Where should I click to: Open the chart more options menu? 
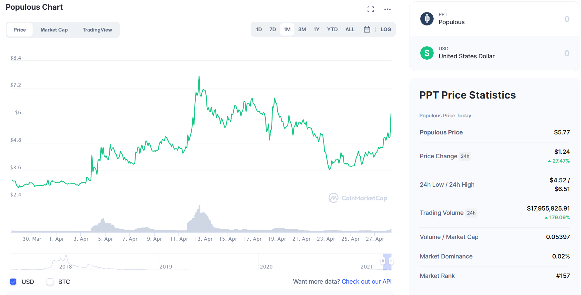click(387, 9)
